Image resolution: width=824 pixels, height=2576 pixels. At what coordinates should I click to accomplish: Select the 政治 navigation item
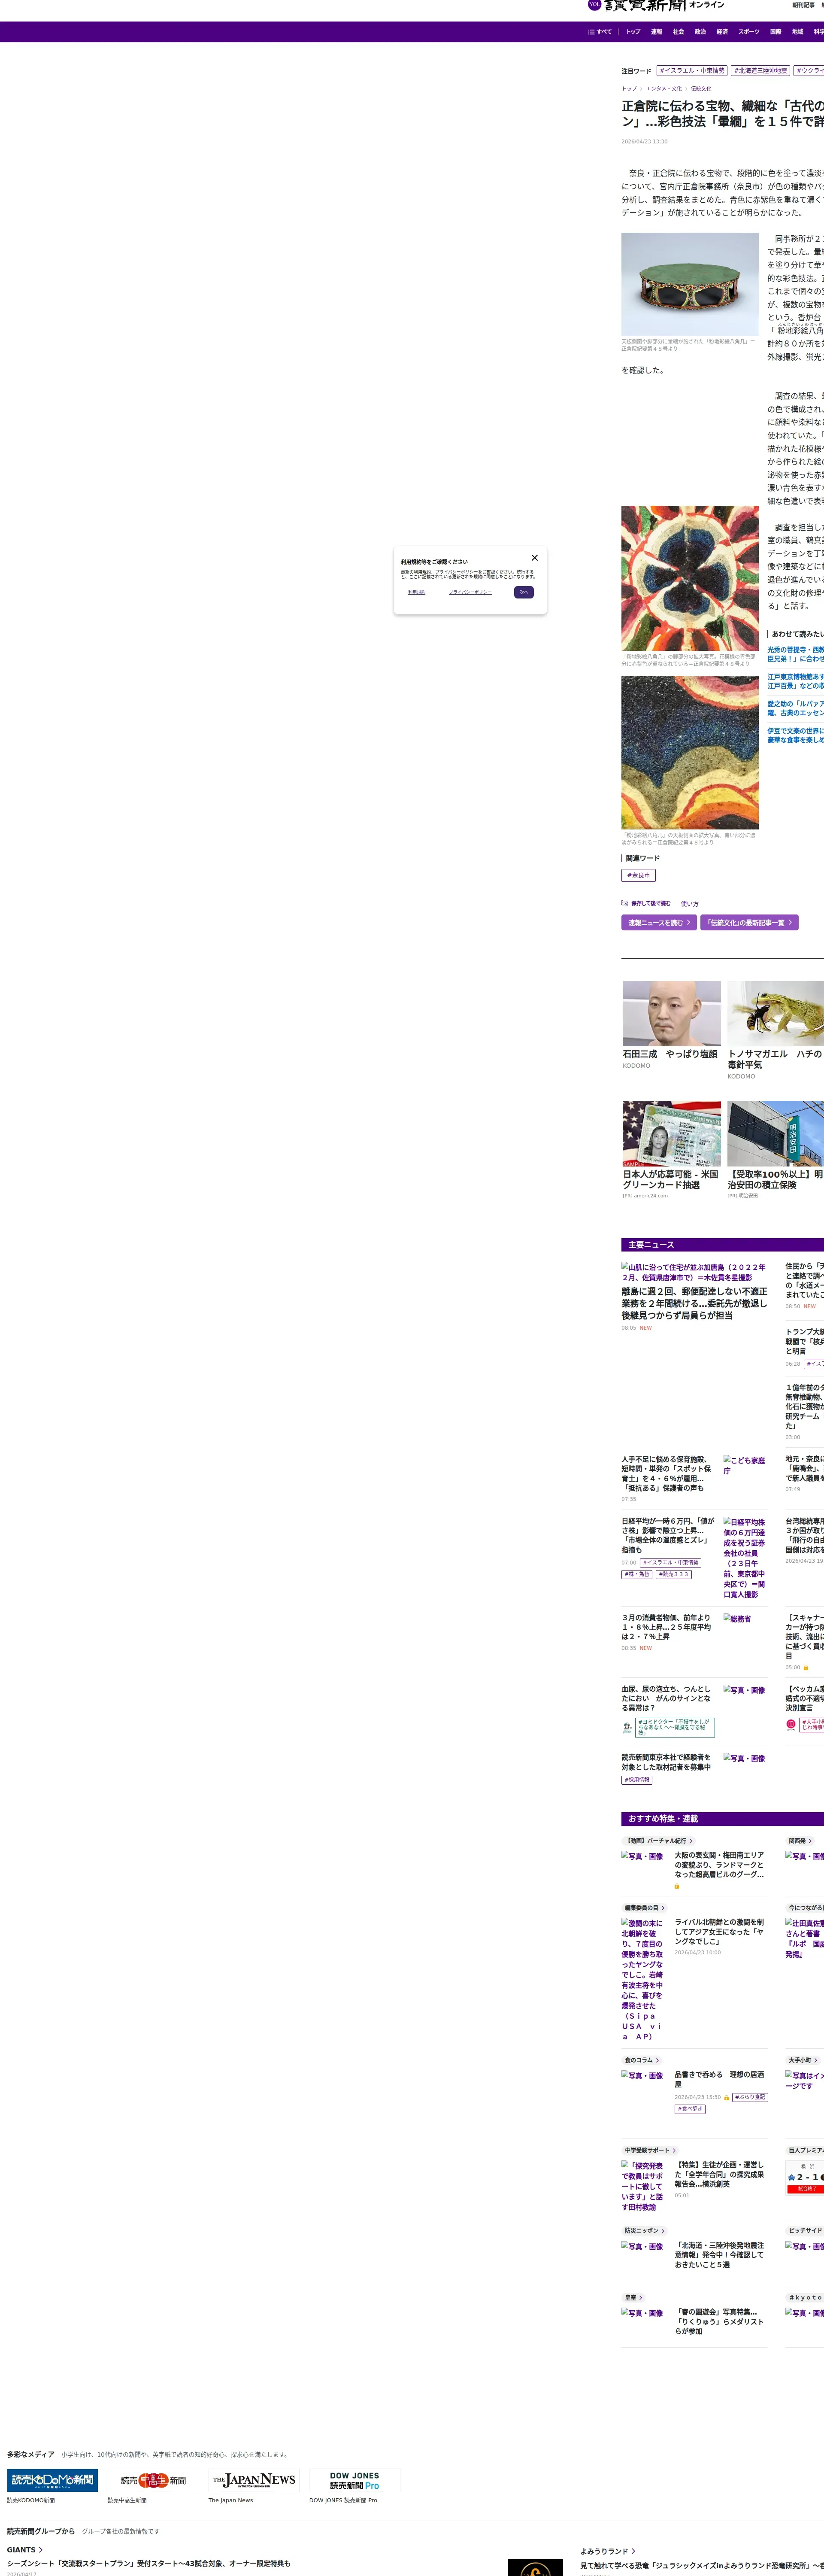(x=700, y=32)
